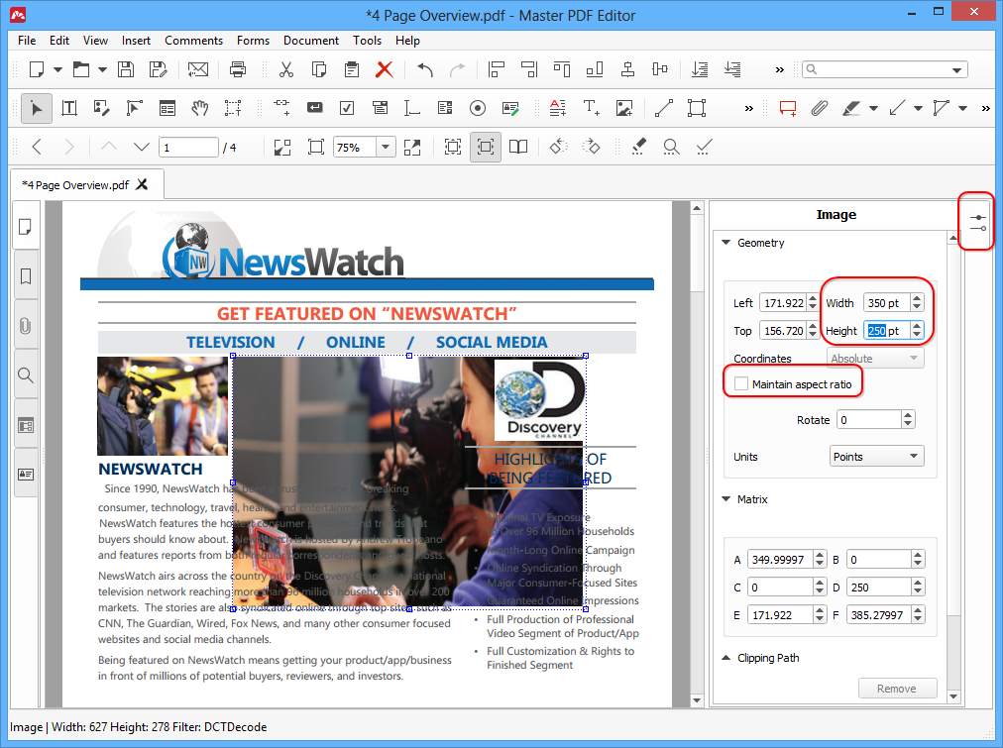Select the Signature field tool

(x=510, y=108)
